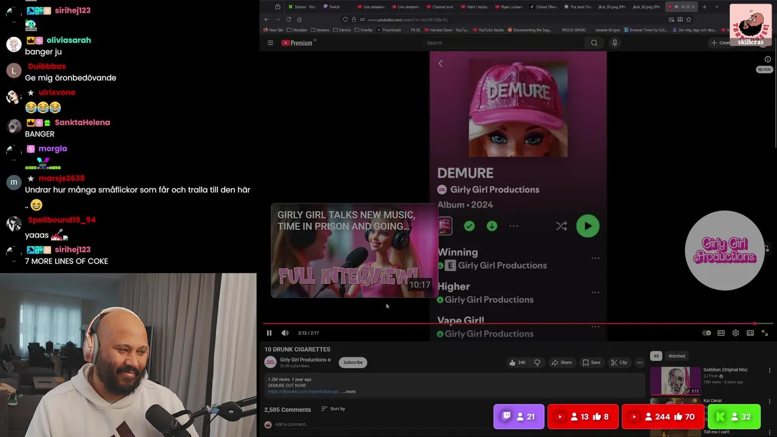Open the Obsidian bookmark
Viewport: 777px width, 437px height.
coord(297,30)
